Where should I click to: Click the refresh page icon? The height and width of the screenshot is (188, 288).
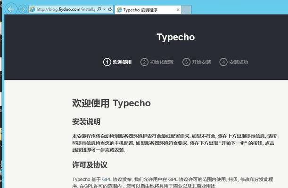(110, 9)
